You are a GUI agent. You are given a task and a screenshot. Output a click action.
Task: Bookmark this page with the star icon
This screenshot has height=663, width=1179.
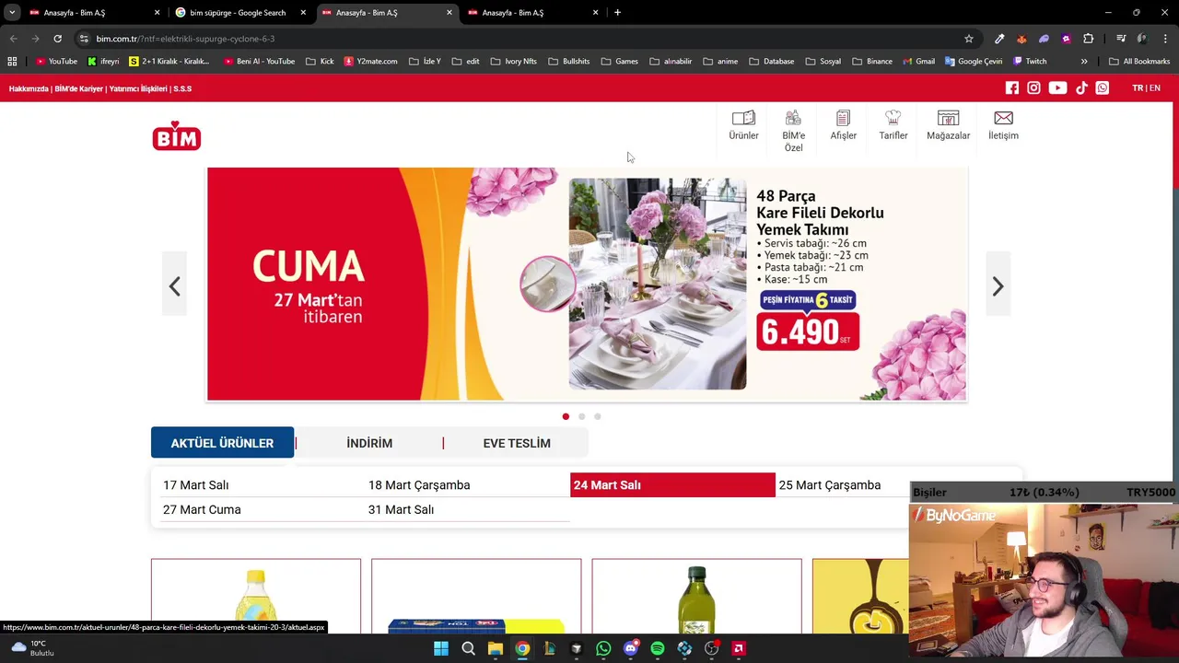tap(969, 39)
